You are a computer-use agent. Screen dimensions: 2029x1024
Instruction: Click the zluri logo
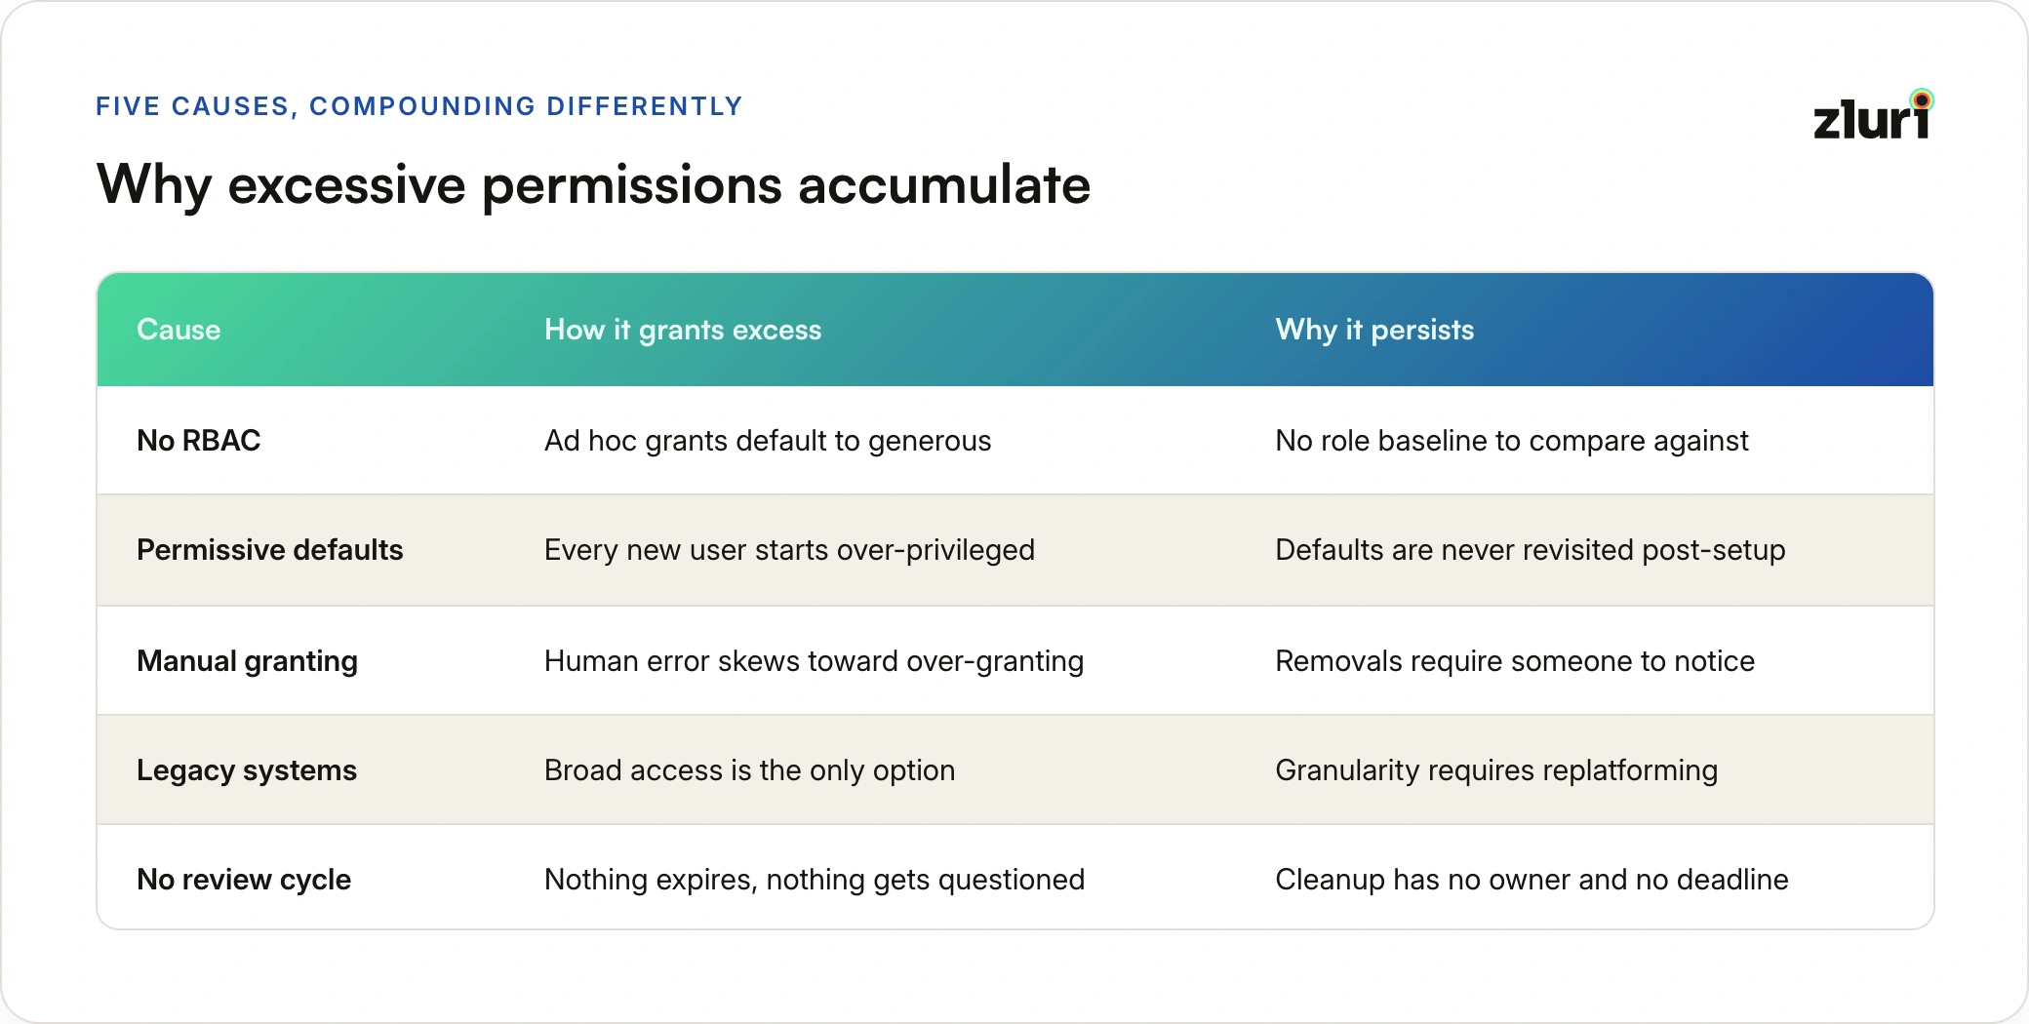pos(1873,115)
